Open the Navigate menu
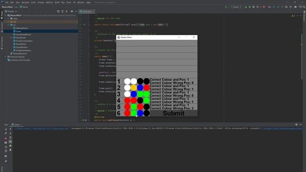Image resolution: width=306 pixels, height=172 pixels. (x=25, y=2)
